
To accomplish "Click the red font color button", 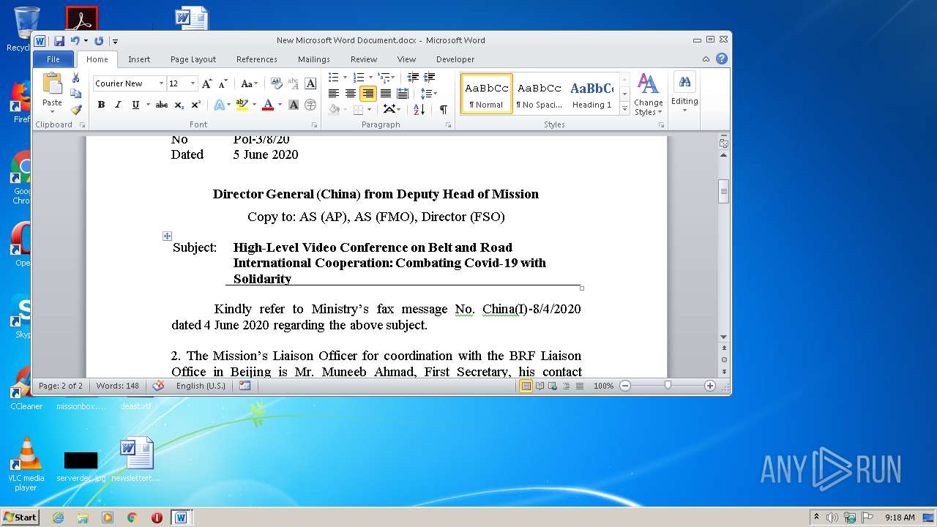I will [x=268, y=105].
